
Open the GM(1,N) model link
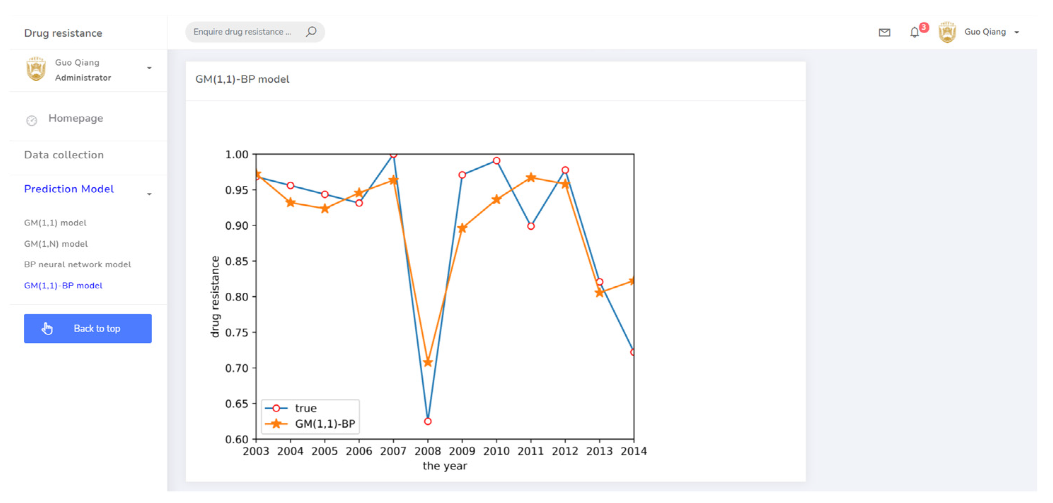click(x=56, y=244)
